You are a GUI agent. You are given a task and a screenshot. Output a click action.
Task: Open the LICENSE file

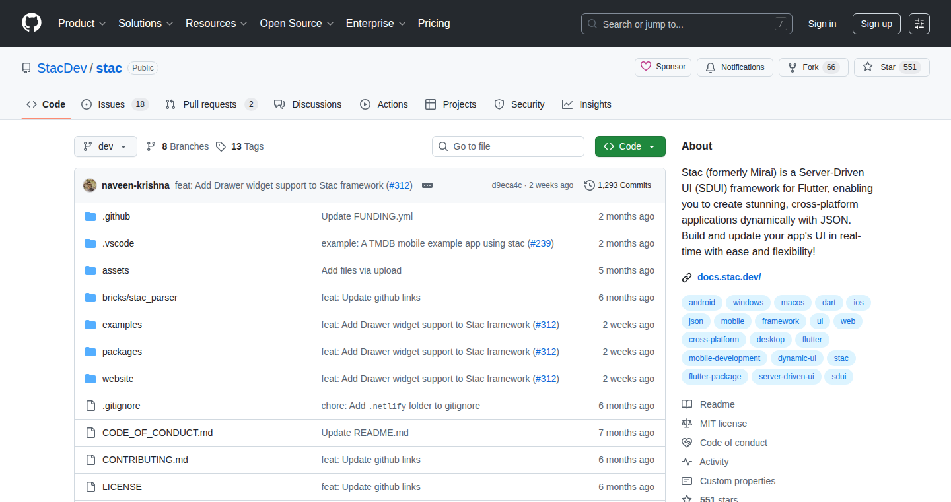pyautogui.click(x=122, y=487)
